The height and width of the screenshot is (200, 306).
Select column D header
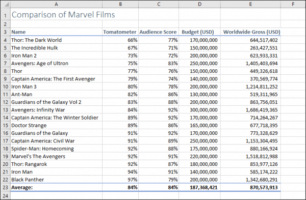coord(199,4)
